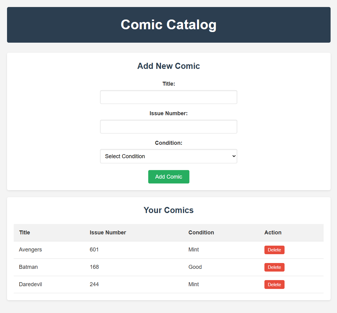
Task: Click the Issue Number table column header
Action: pos(108,233)
